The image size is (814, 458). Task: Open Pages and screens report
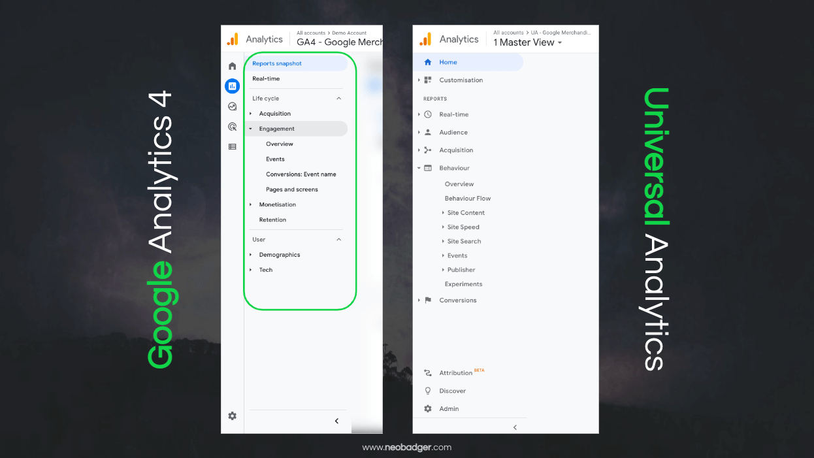pyautogui.click(x=292, y=189)
